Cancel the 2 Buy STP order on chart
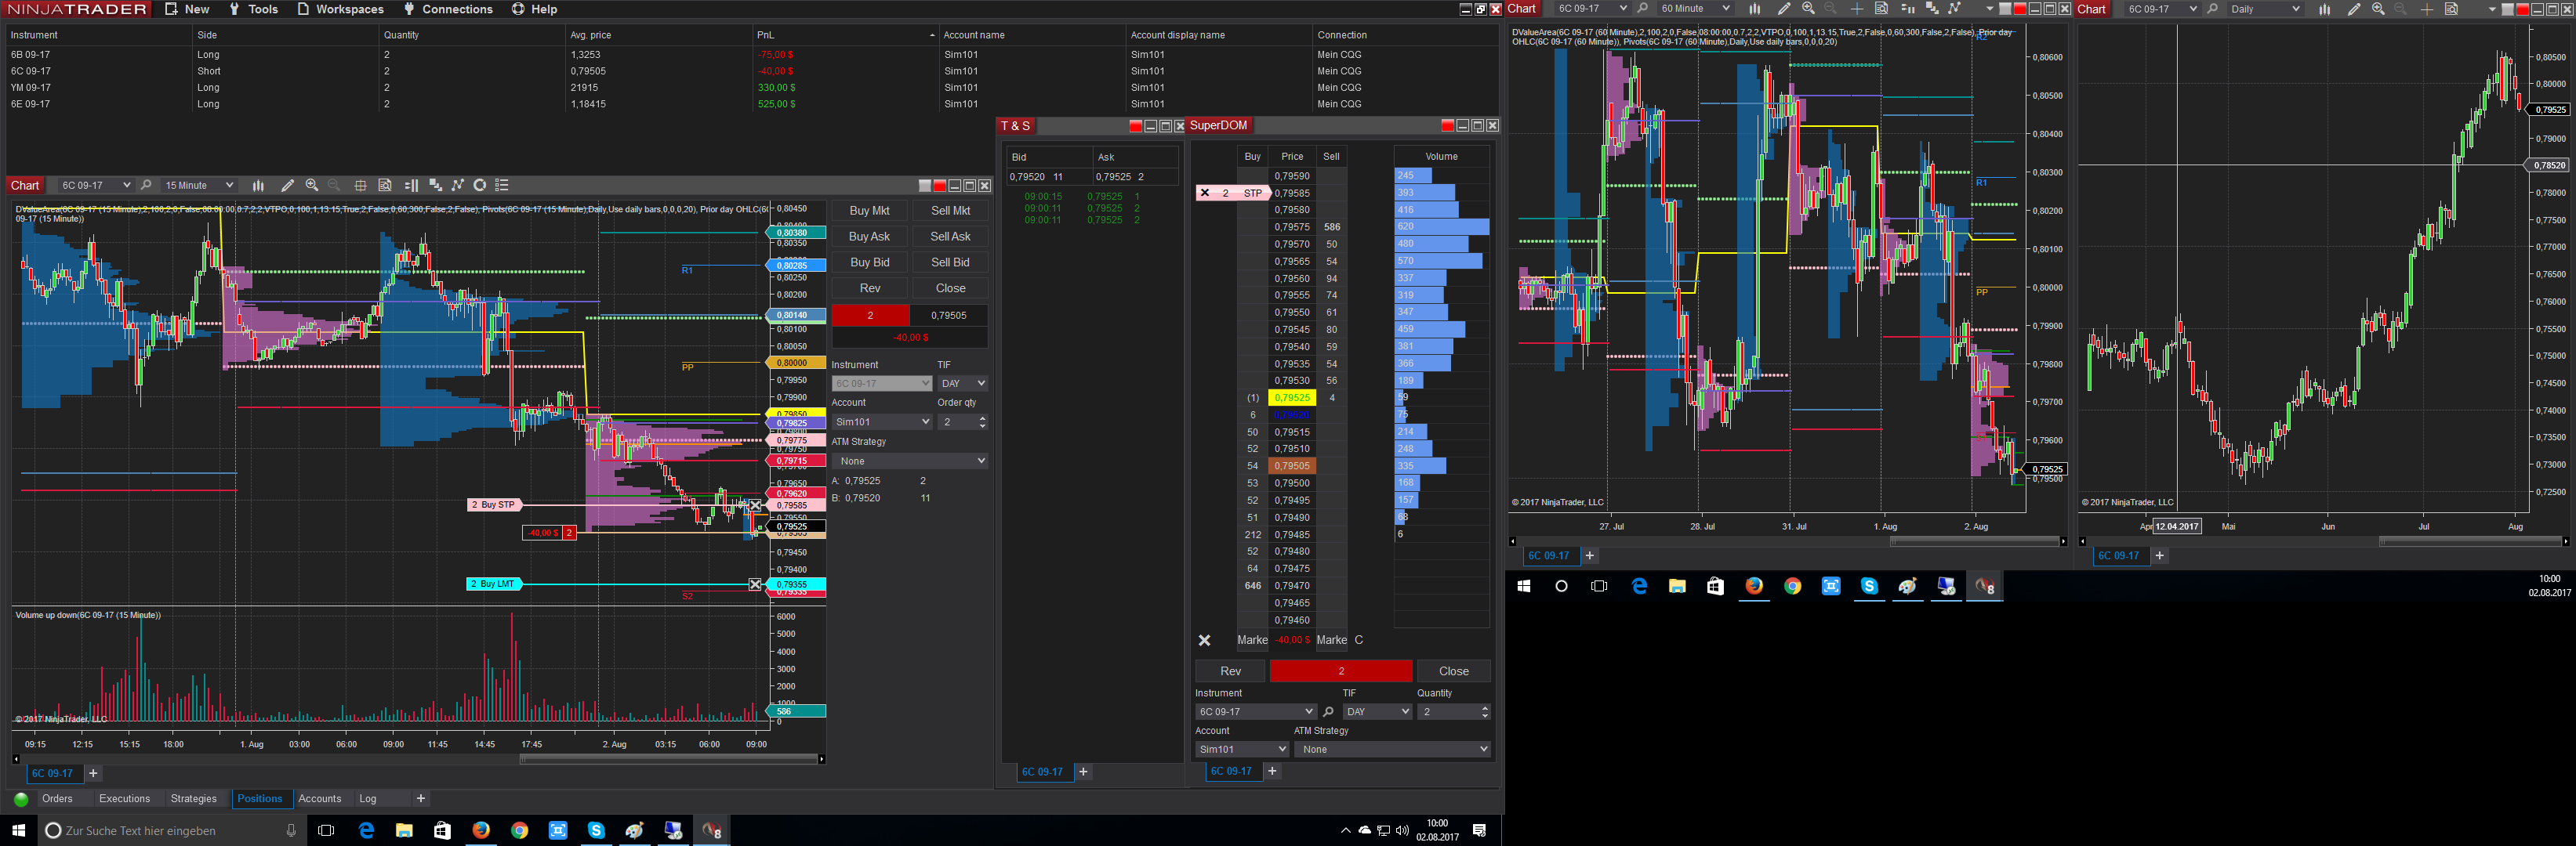 click(755, 505)
